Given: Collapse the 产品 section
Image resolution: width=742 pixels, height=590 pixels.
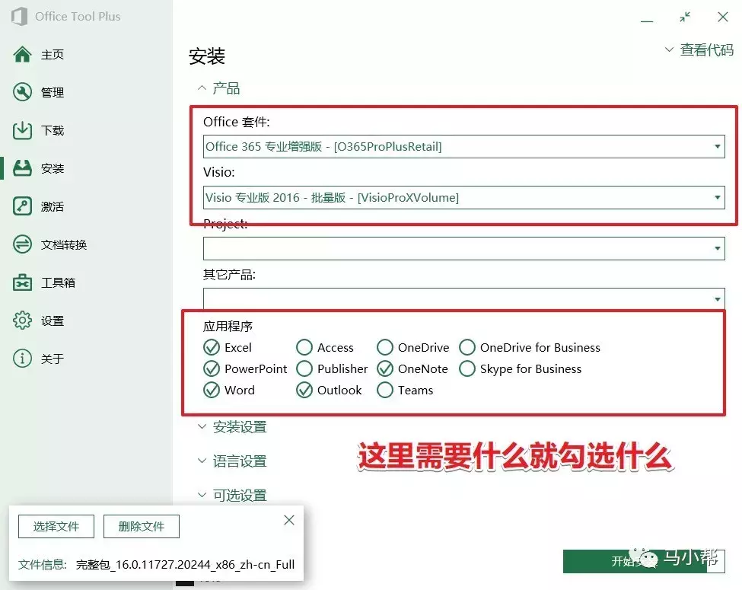Looking at the screenshot, I should click(x=218, y=88).
